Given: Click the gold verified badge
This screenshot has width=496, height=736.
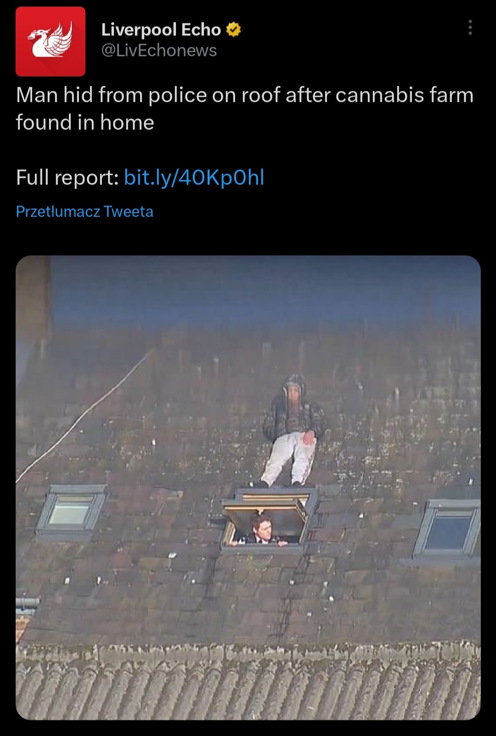Looking at the screenshot, I should (x=234, y=30).
